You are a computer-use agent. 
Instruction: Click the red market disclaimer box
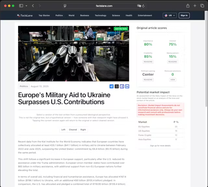click(x=160, y=110)
